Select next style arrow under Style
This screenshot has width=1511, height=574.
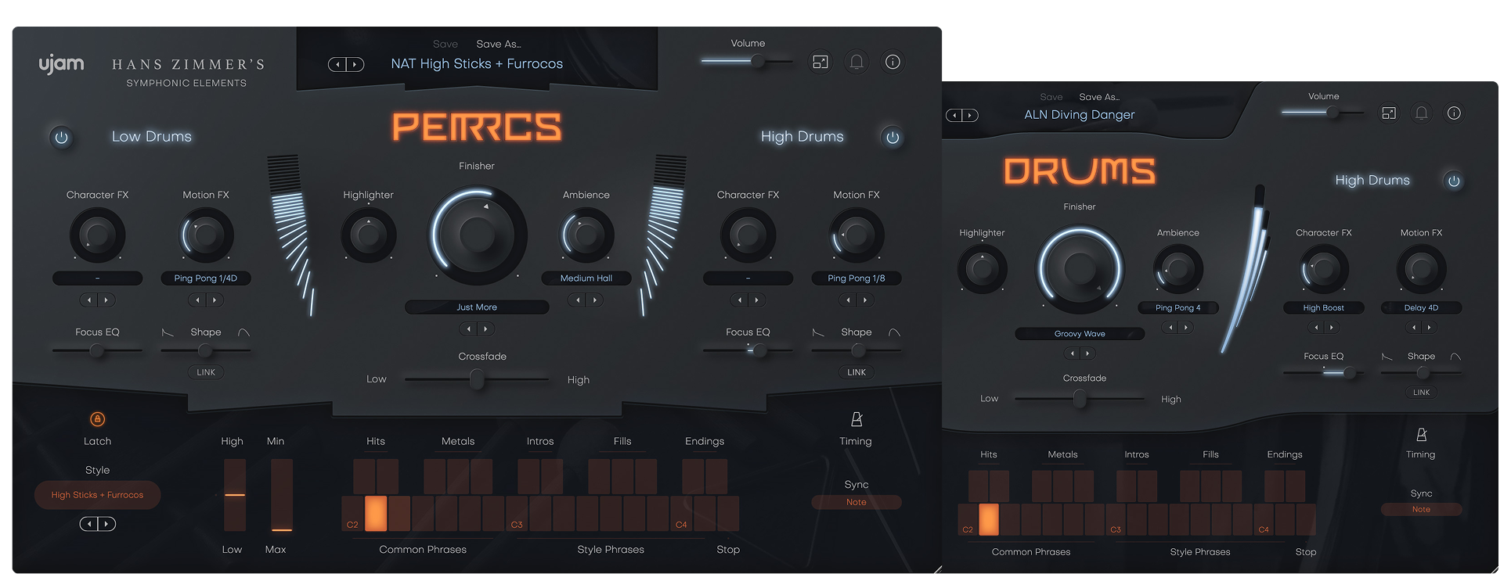[x=107, y=524]
